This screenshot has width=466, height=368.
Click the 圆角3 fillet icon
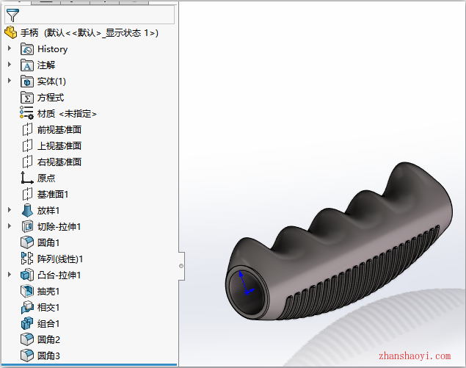coord(27,356)
